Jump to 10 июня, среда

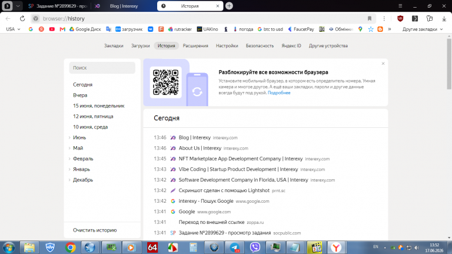pos(90,127)
